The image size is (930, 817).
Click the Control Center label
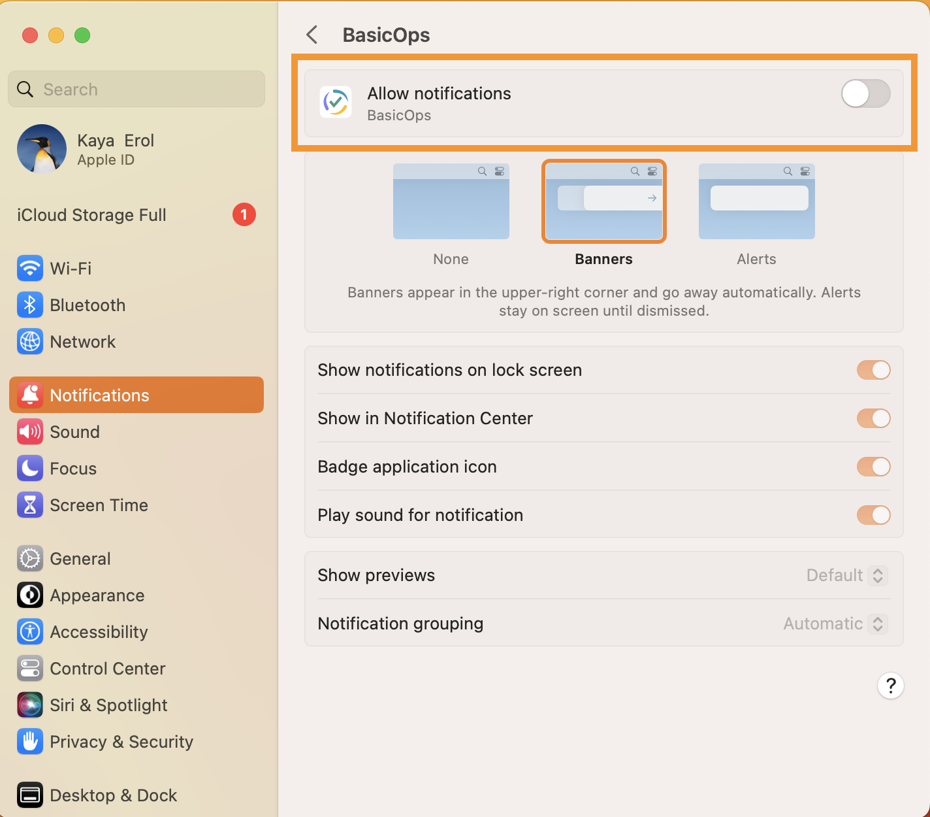pos(108,669)
